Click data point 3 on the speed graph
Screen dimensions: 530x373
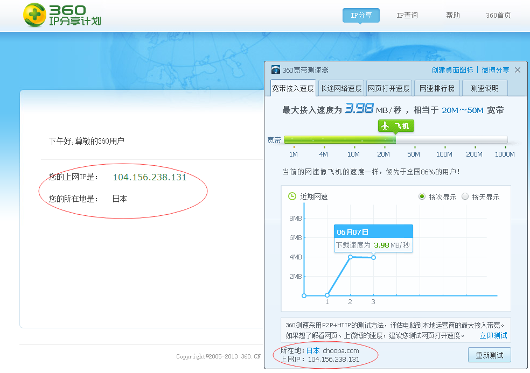tap(373, 257)
